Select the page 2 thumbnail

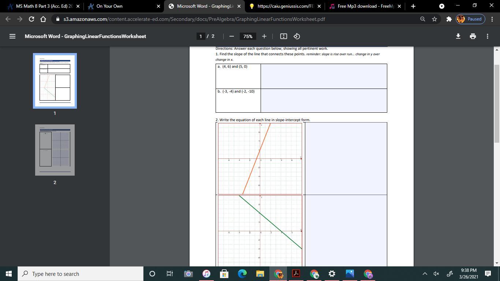point(55,150)
